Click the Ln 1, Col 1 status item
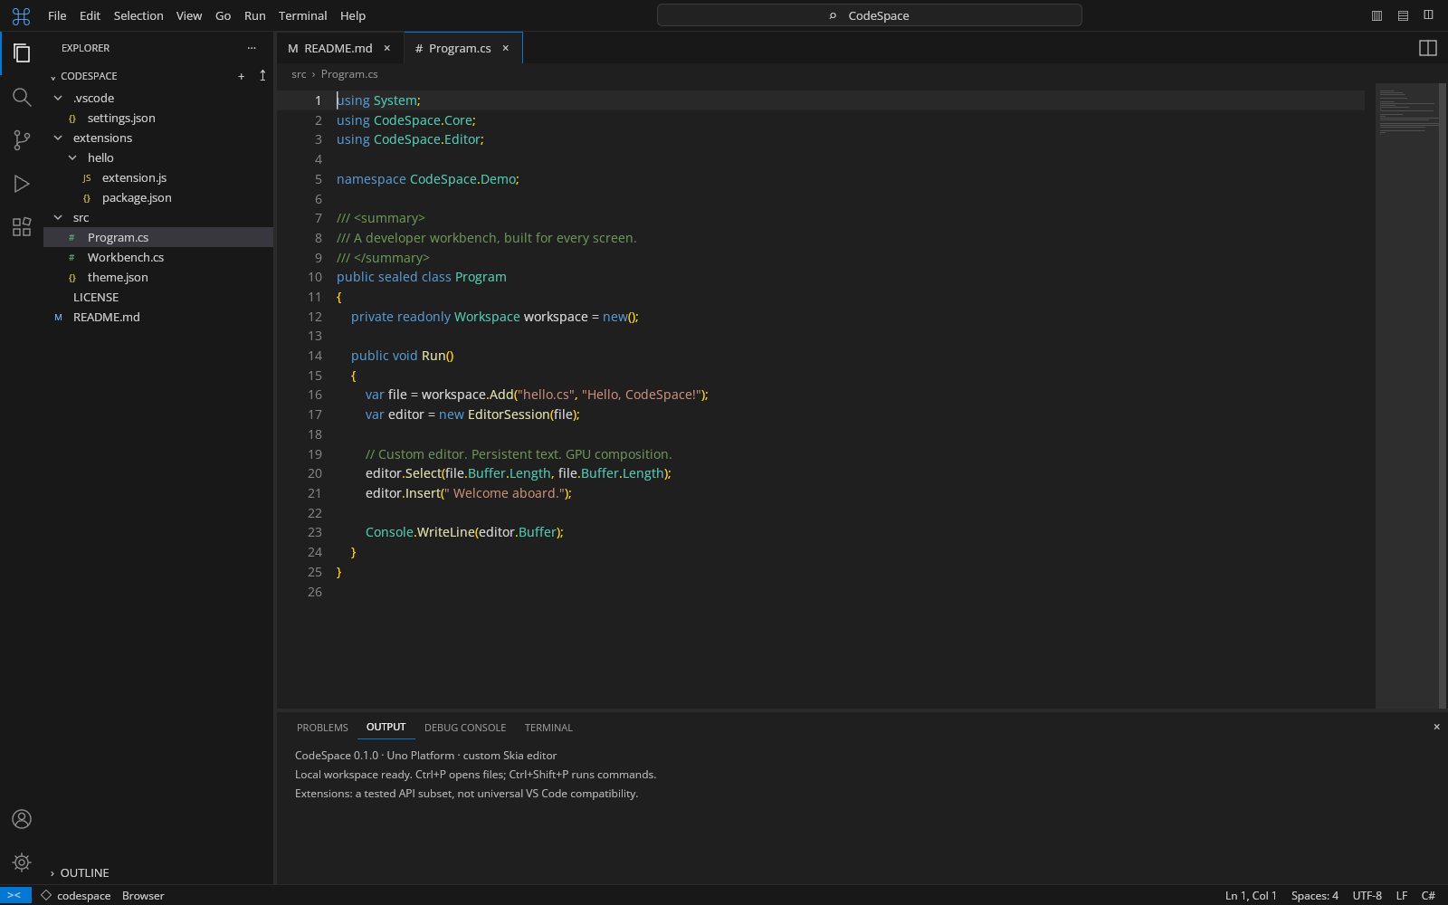Screen dimensions: 1448x905 coord(1251,895)
